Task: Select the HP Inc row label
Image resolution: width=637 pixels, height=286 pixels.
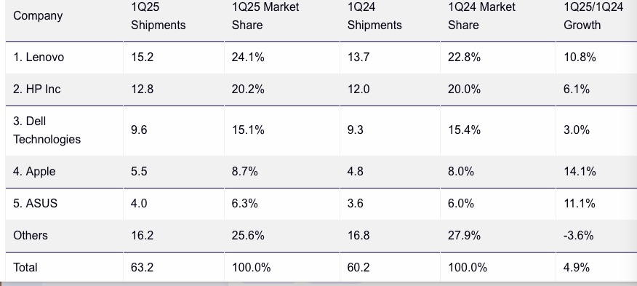Action: pos(37,89)
